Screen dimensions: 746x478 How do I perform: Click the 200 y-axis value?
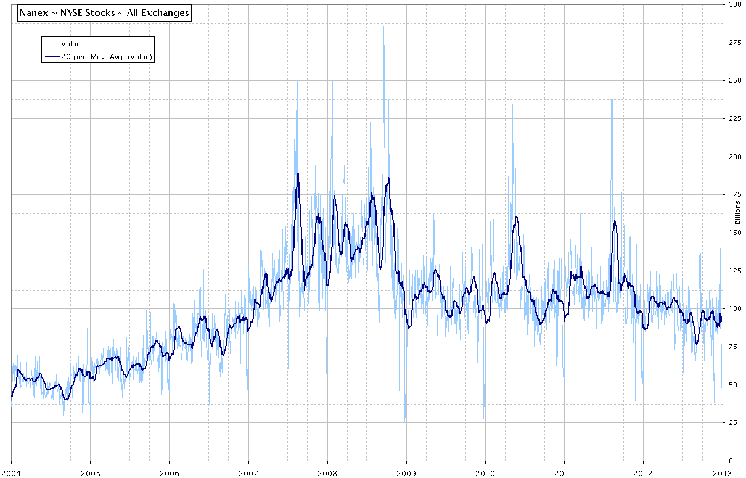(735, 157)
